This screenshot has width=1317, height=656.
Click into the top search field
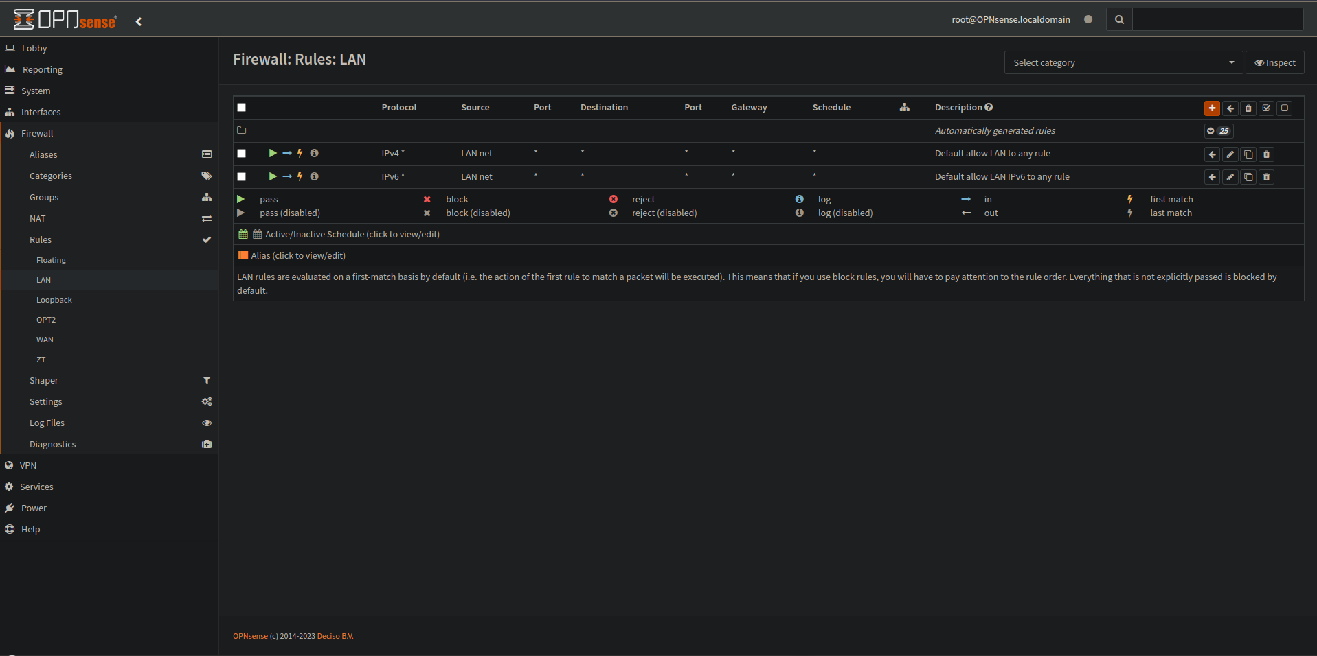click(1217, 19)
